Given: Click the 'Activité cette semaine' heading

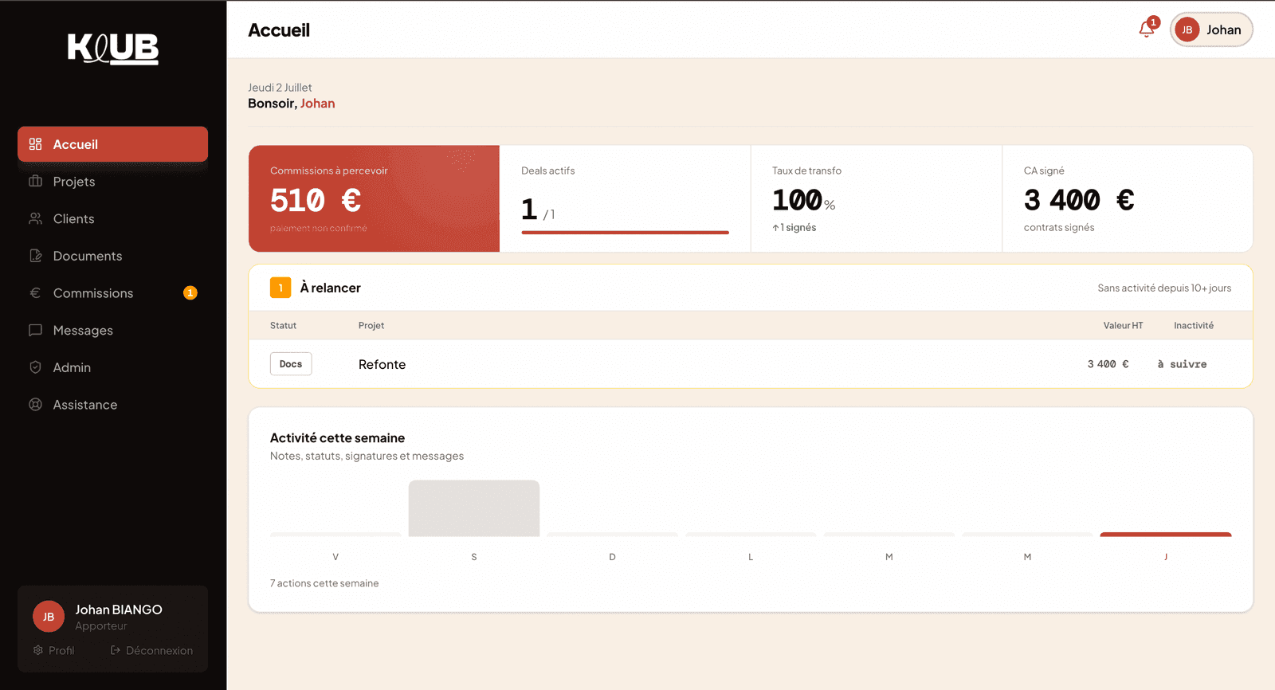Looking at the screenshot, I should point(337,437).
